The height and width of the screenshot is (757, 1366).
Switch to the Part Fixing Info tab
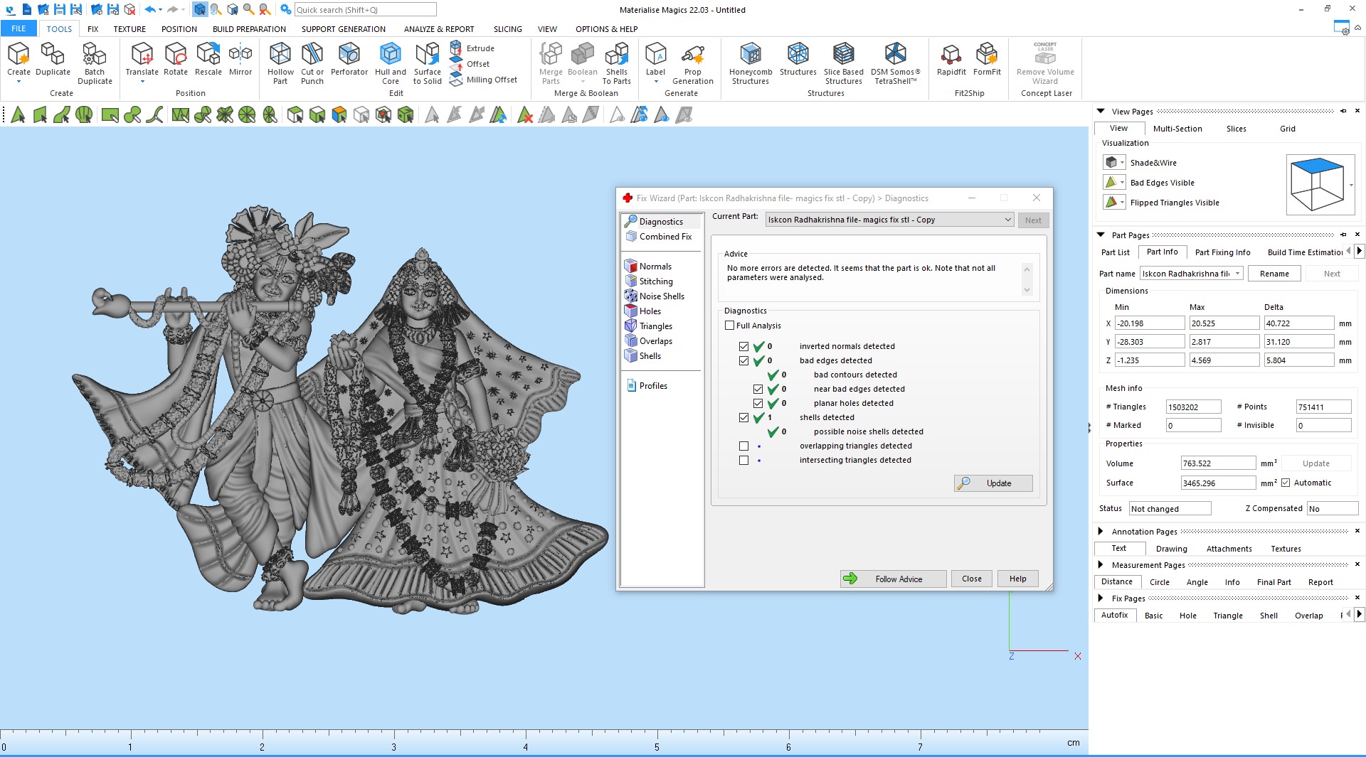coord(1222,252)
